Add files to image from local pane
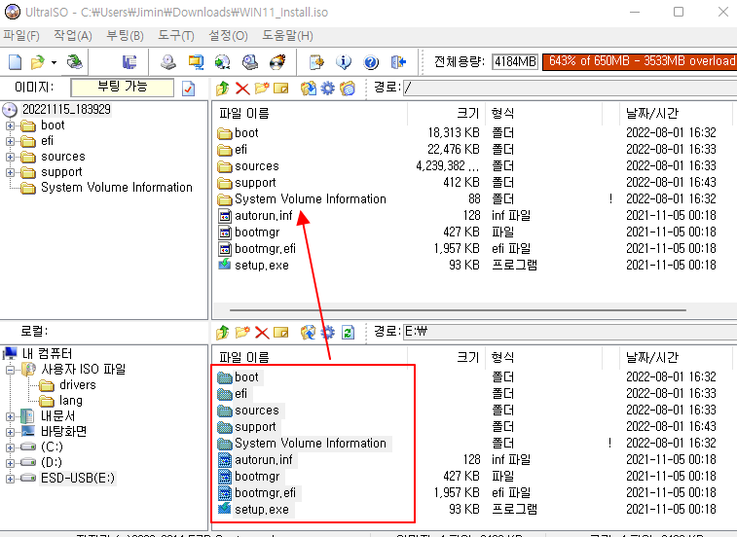 [x=309, y=332]
